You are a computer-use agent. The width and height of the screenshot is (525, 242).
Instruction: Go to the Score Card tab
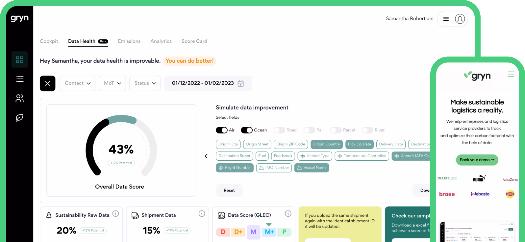pos(194,41)
